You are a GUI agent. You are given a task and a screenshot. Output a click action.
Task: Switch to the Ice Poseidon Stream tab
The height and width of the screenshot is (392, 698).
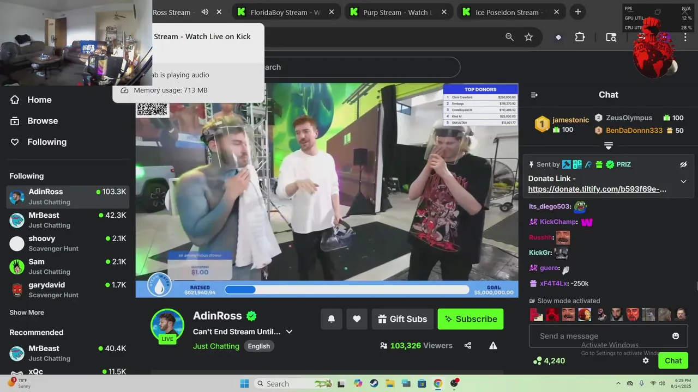point(510,12)
